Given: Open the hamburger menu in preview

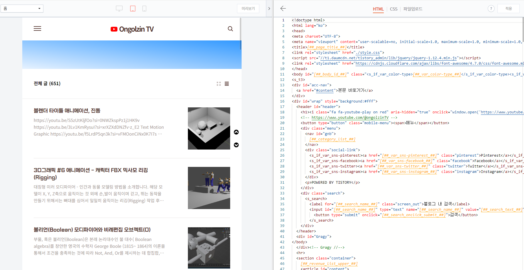Looking at the screenshot, I should click(x=37, y=28).
